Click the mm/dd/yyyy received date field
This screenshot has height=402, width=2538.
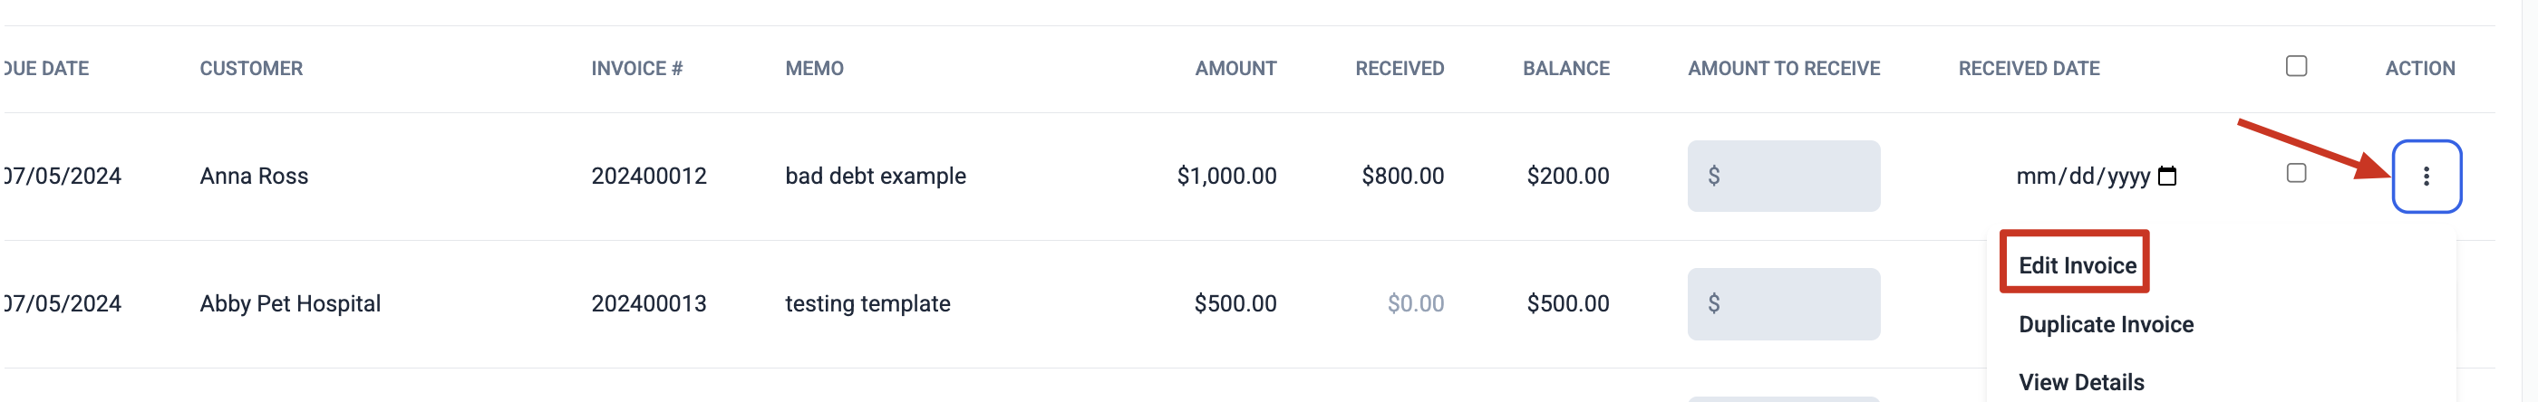[x=2096, y=177]
